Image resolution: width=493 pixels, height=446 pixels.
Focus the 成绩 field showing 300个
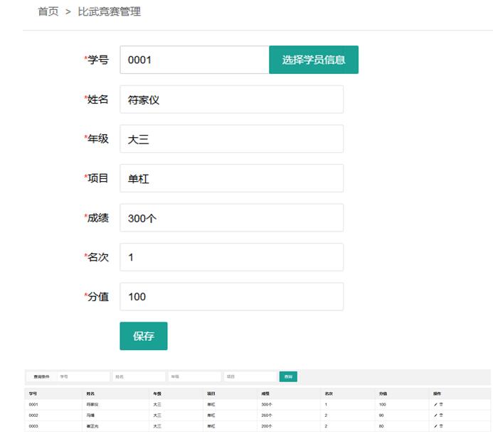231,218
